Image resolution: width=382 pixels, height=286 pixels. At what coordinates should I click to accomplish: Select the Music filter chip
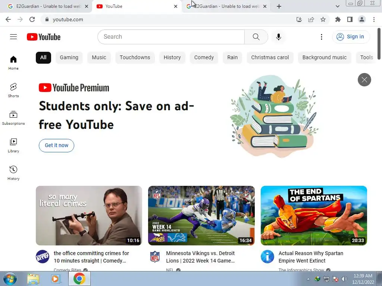(99, 58)
